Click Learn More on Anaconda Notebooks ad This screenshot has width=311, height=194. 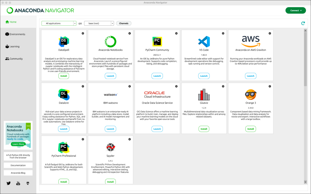click(x=18, y=144)
